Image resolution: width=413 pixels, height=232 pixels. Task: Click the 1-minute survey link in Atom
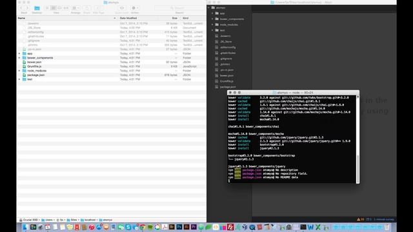[x=384, y=219]
